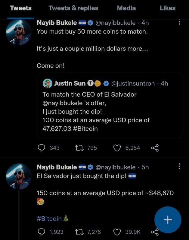Go to the Likes tab
Image resolution: width=189 pixels, height=240 pixels.
point(168,8)
